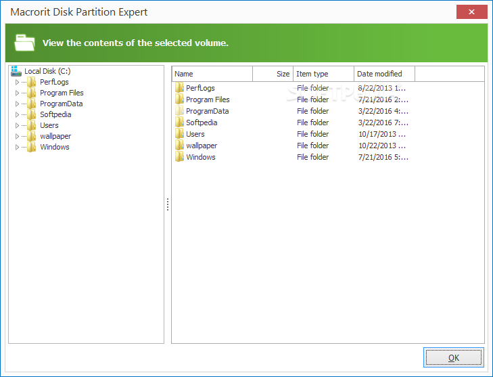Select Program Files name in the file list
The width and height of the screenshot is (493, 377).
tap(208, 99)
